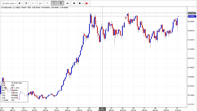Viewport: 197px width, 111px height.
Task: Toggle the chart grid lines button
Action: 54,3
